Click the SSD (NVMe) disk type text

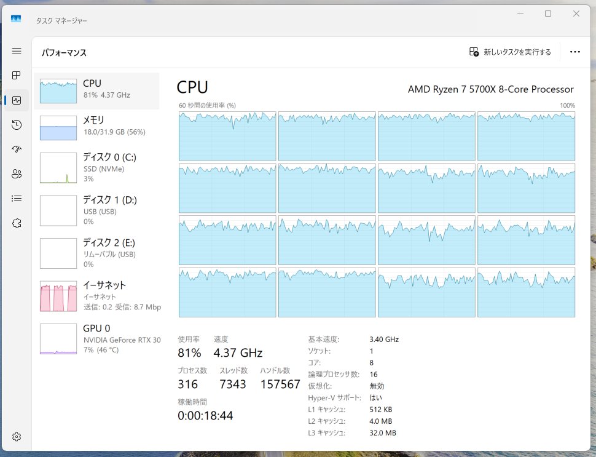(104, 169)
